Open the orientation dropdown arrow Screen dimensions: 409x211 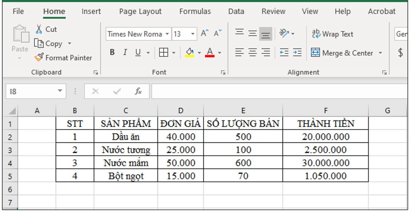coord(293,34)
